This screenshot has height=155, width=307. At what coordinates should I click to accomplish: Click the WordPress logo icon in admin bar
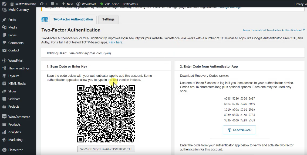(x=4, y=4)
